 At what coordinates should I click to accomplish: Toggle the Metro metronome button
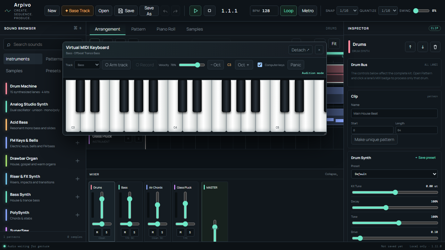pyautogui.click(x=308, y=11)
